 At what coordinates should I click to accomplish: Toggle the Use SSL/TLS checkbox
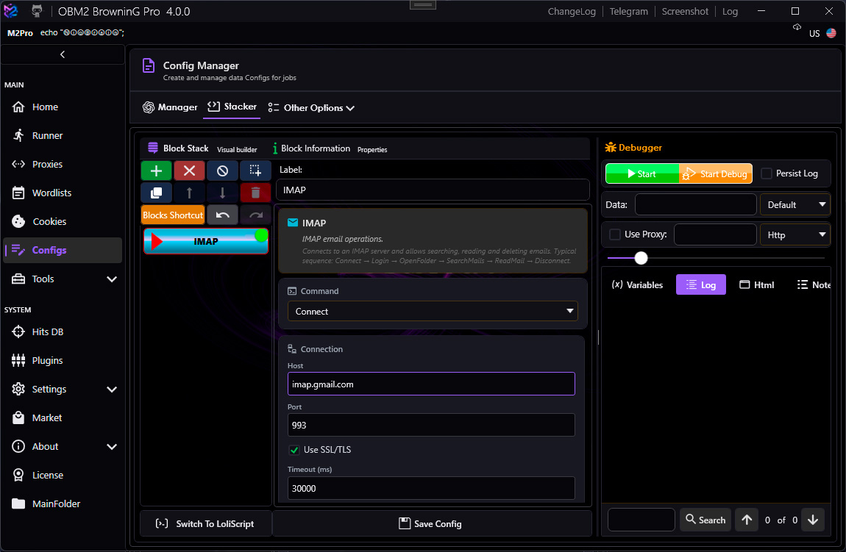click(294, 450)
